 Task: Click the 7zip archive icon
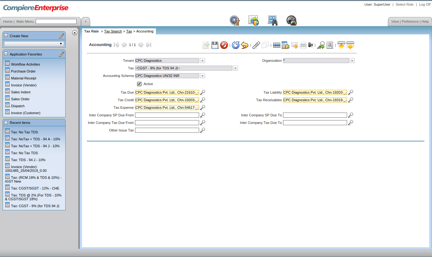tap(311, 45)
